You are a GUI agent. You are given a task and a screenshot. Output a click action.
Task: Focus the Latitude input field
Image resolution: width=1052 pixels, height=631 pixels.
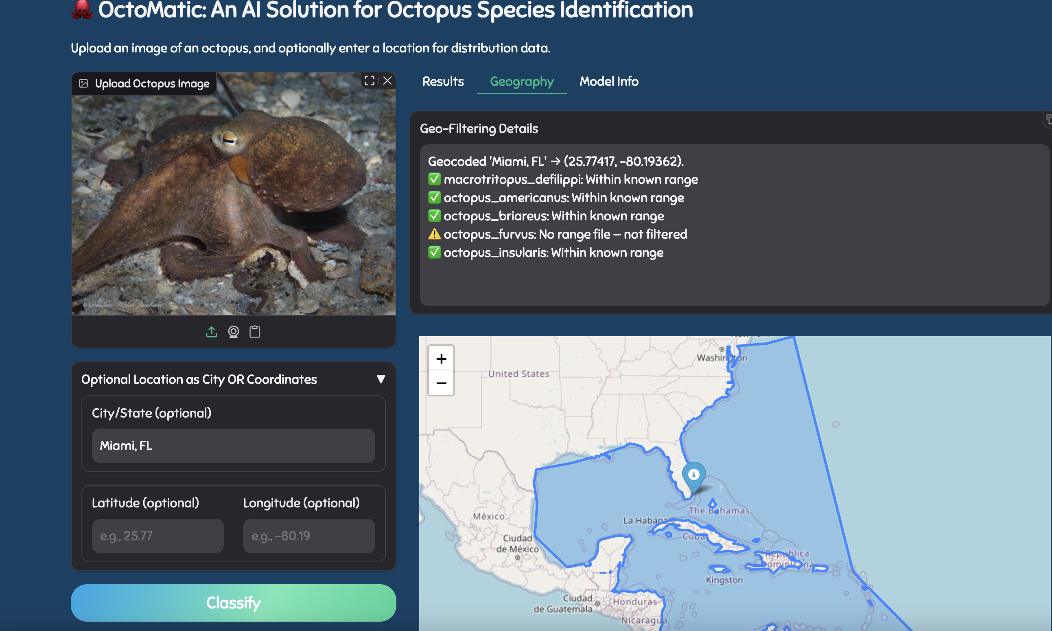pyautogui.click(x=157, y=536)
